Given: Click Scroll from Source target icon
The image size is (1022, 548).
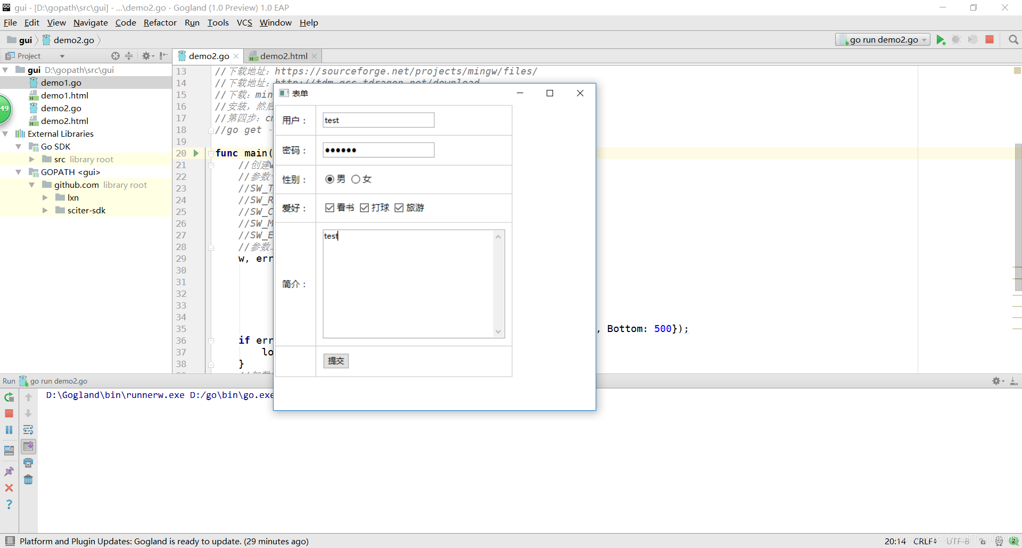Looking at the screenshot, I should click(x=116, y=56).
